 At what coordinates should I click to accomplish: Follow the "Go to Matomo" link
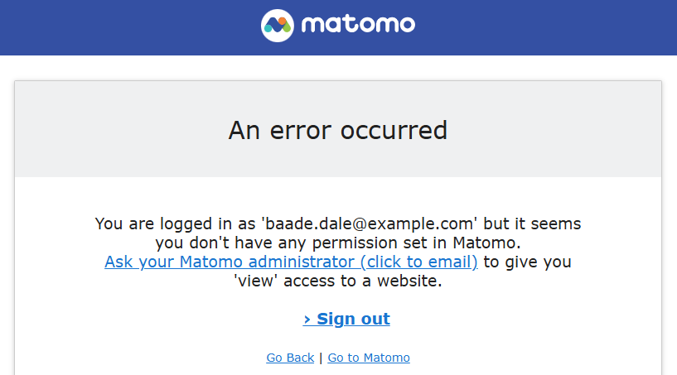click(x=369, y=358)
